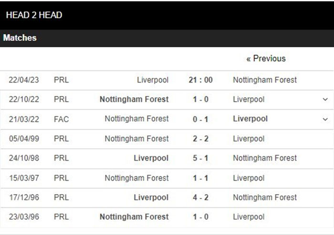The width and height of the screenshot is (334, 235).
Task: Click bold Nottingham Forest in 22/10/22 row
Action: (134, 100)
